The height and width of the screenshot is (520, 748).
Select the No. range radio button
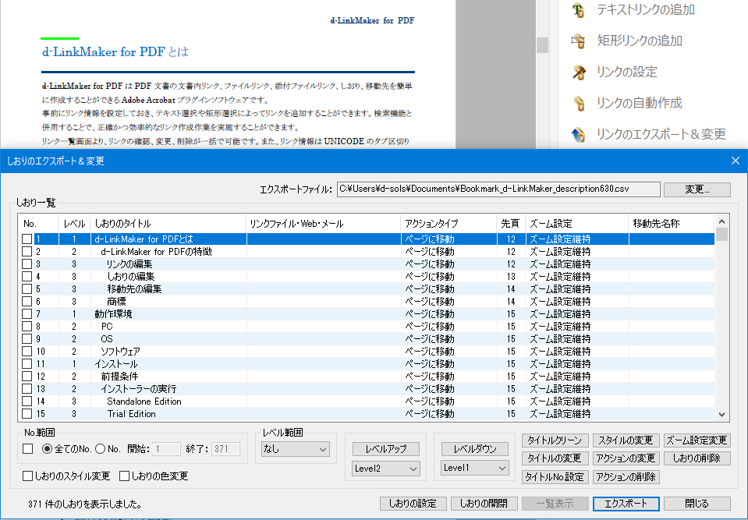[100, 449]
